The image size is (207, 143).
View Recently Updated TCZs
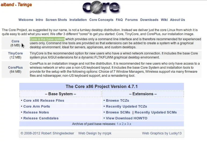[x=126, y=107]
